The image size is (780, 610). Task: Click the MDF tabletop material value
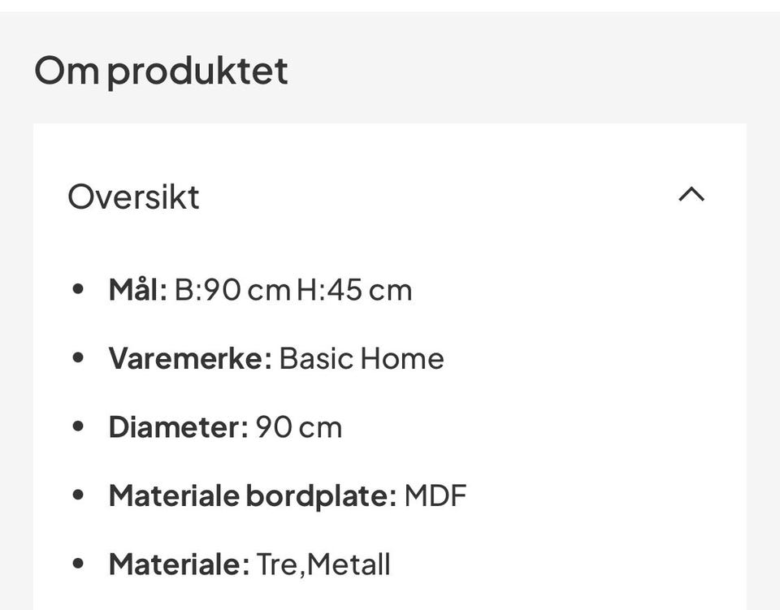(435, 495)
